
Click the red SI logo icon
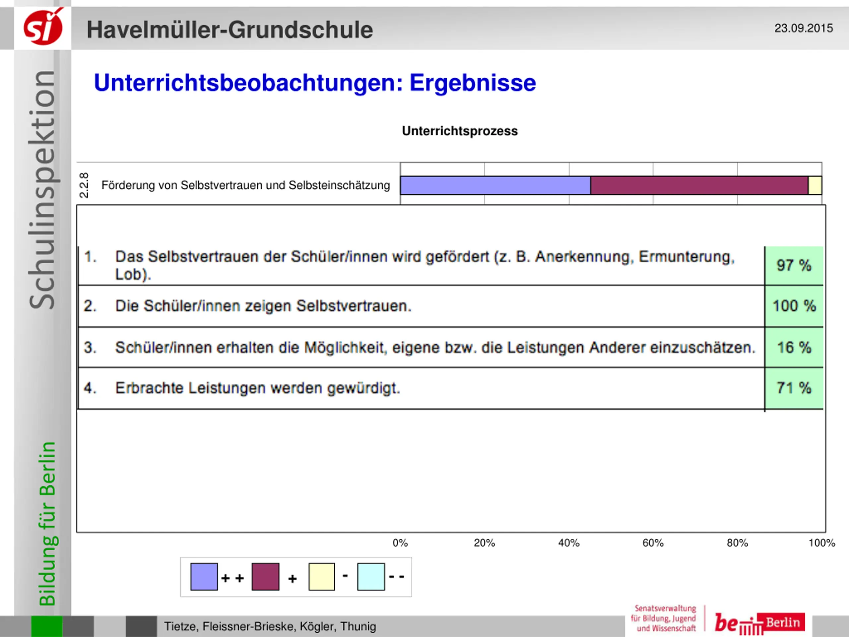tap(43, 27)
